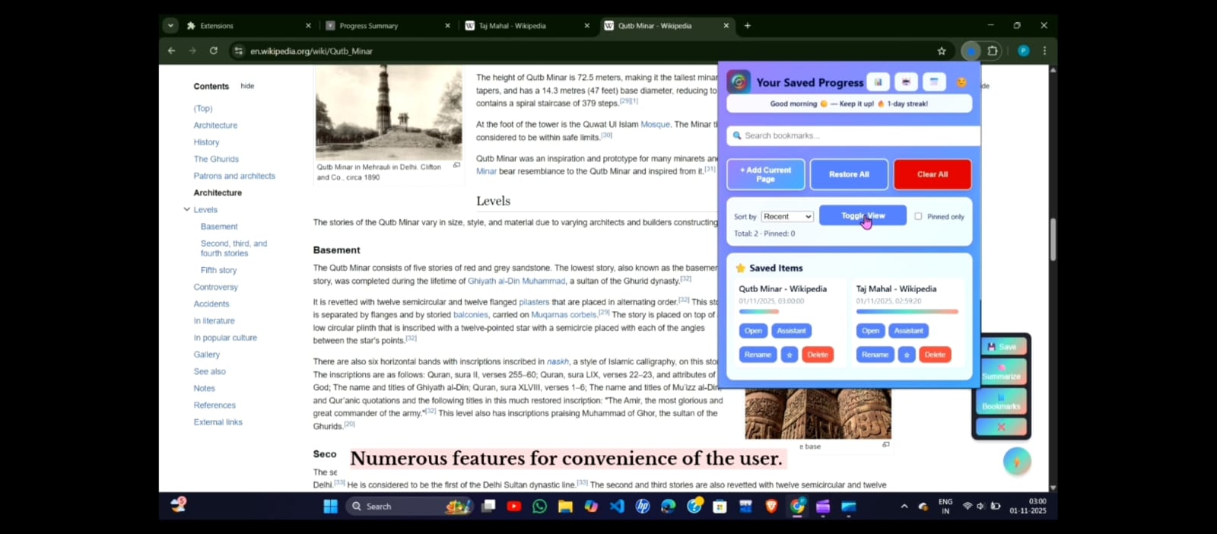This screenshot has width=1217, height=534.
Task: Click the Add Current Page button
Action: 765,174
